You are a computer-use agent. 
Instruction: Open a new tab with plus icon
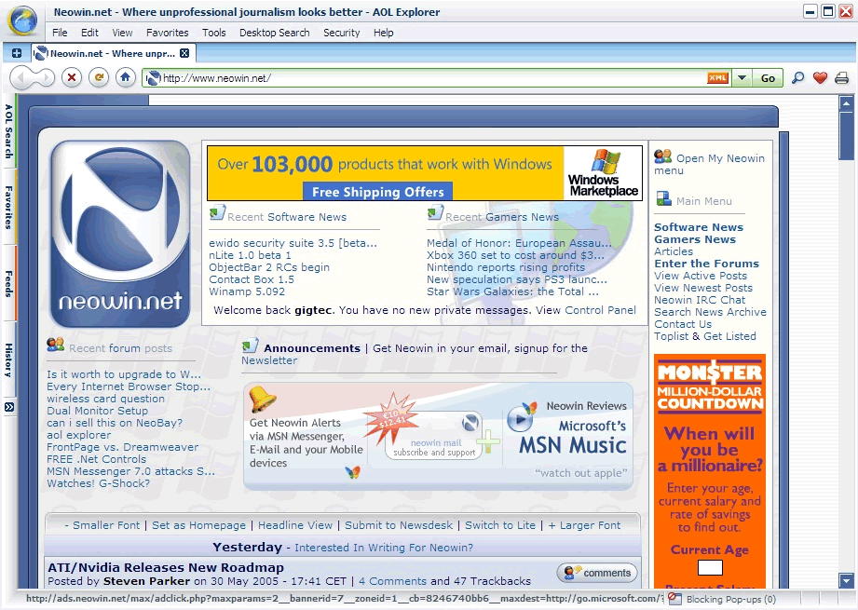click(x=17, y=53)
